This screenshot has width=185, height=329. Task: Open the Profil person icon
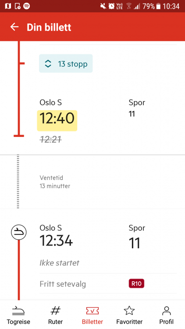tap(166, 311)
